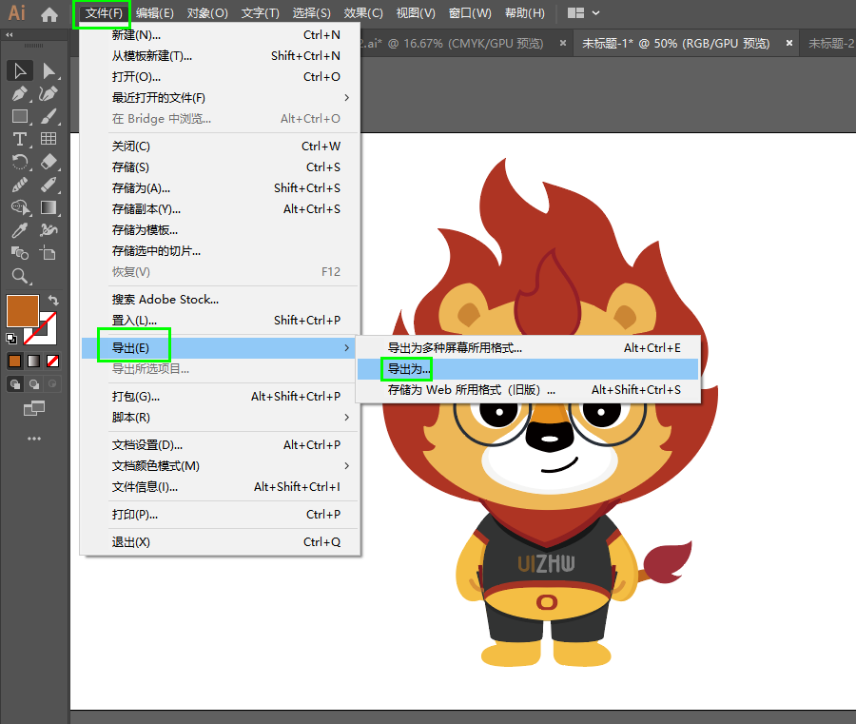Open the 视图(V) menu
The height and width of the screenshot is (724, 856).
point(416,13)
